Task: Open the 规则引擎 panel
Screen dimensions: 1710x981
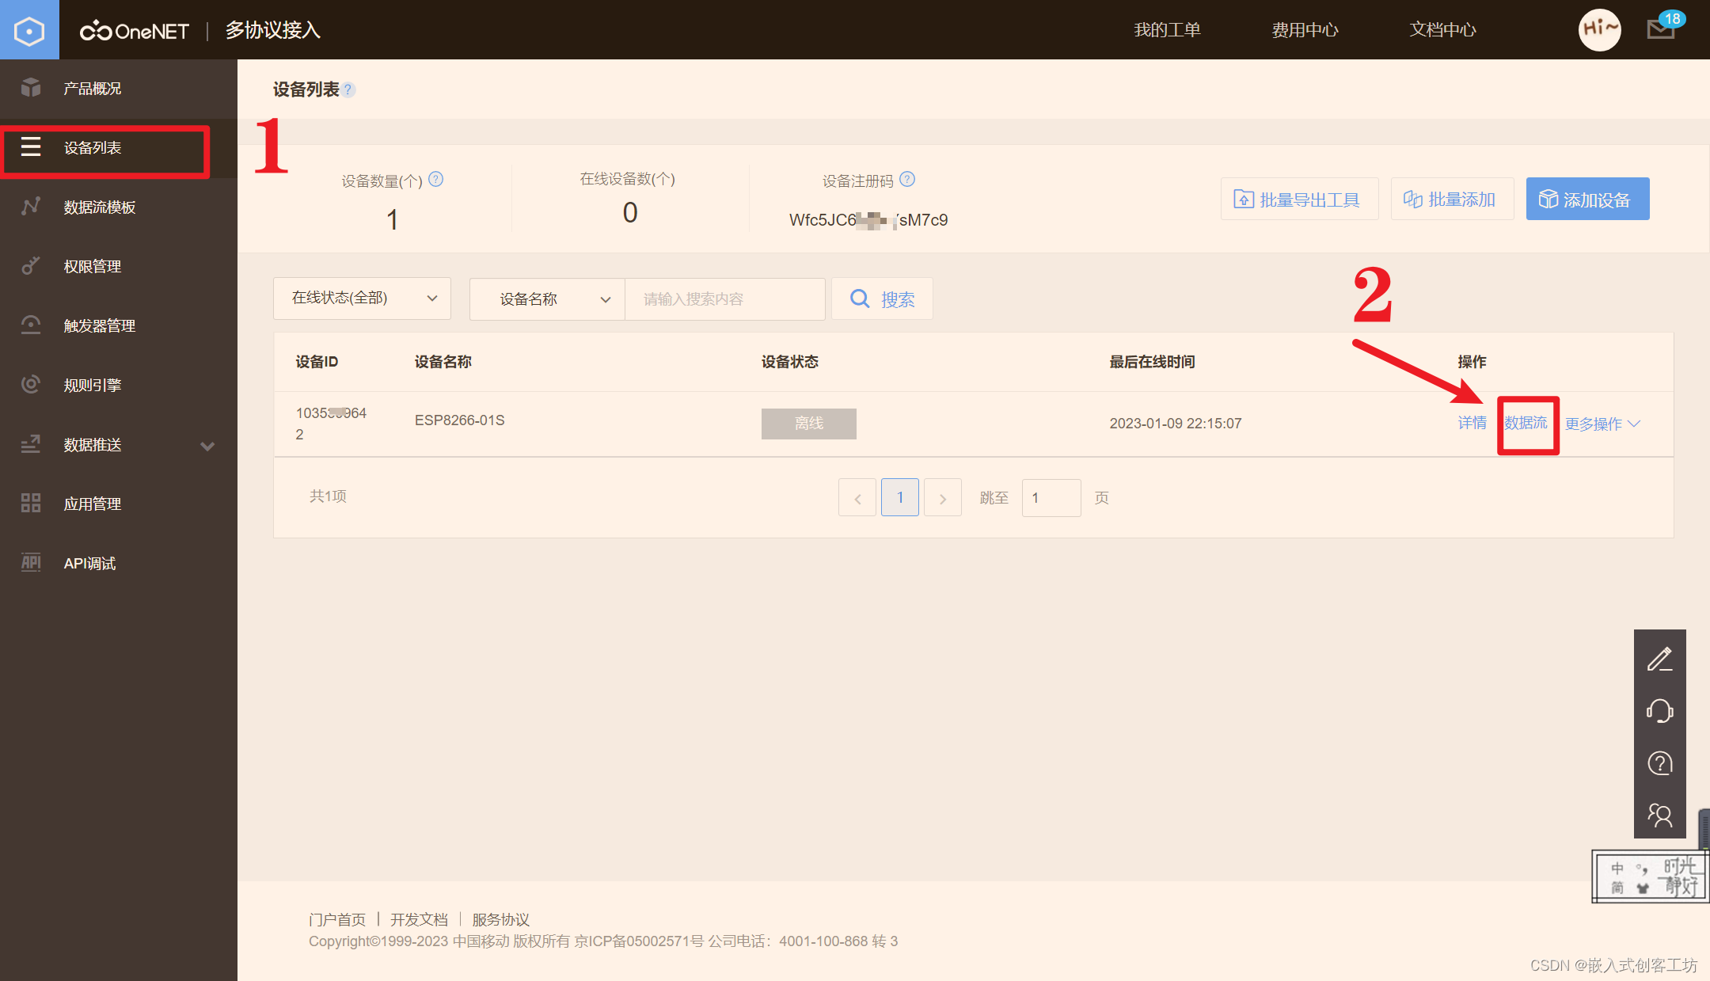Action: [93, 385]
